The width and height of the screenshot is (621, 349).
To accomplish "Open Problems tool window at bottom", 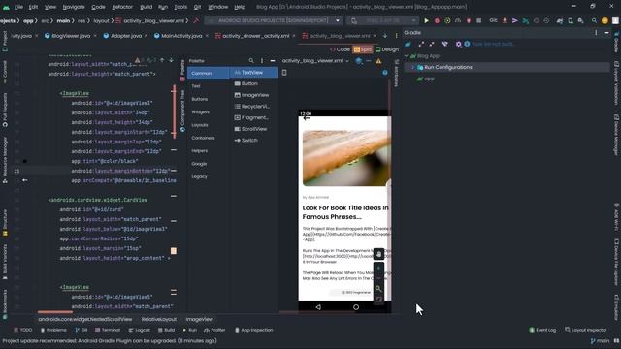I will pos(53,330).
